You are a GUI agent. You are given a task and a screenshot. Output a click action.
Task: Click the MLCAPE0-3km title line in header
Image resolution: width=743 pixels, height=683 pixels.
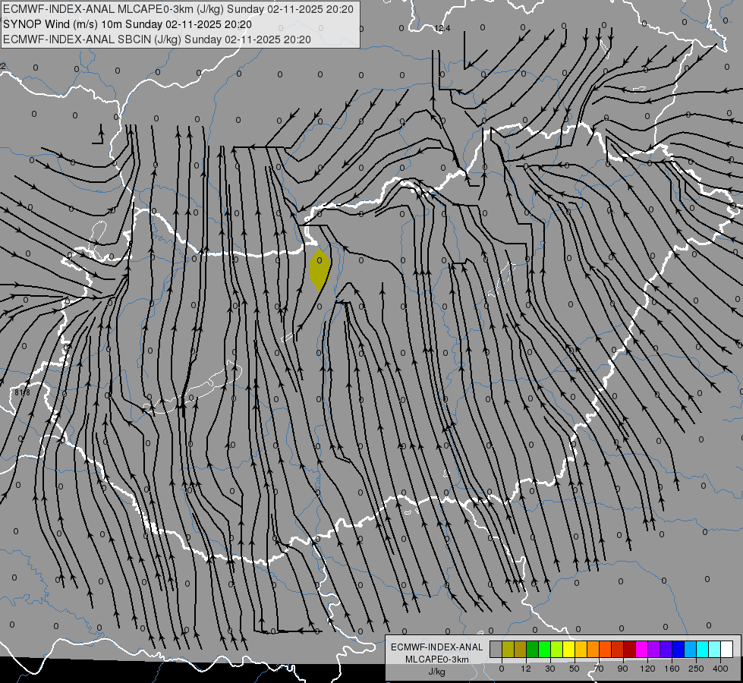click(178, 9)
